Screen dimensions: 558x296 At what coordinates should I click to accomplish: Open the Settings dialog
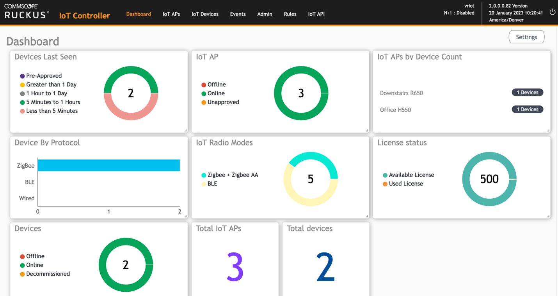coord(526,37)
